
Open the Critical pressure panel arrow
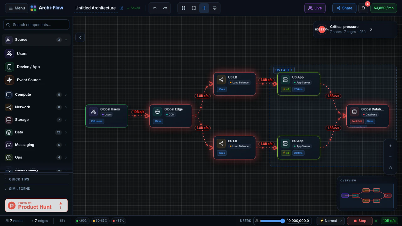point(371,30)
